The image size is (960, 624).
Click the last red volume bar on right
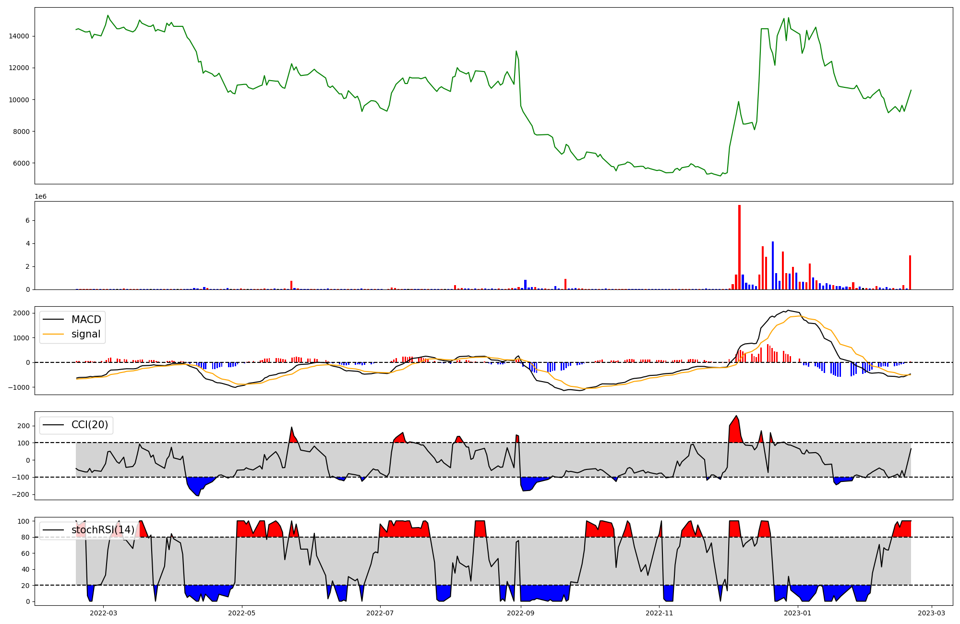click(x=910, y=272)
